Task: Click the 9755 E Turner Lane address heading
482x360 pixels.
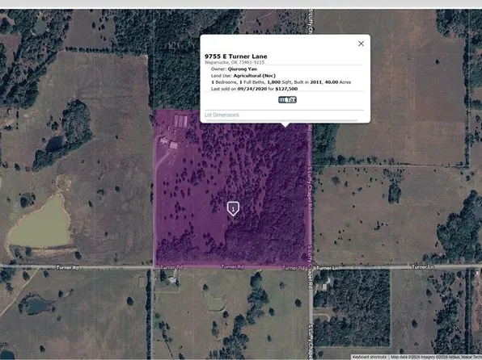Action: (x=236, y=57)
